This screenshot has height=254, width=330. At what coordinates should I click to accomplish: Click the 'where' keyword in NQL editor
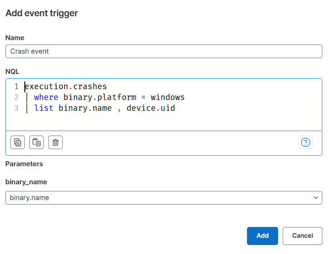[46, 97]
